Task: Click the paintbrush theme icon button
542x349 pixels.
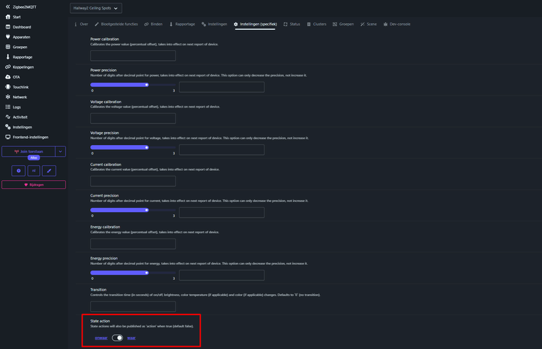Action: [x=49, y=171]
